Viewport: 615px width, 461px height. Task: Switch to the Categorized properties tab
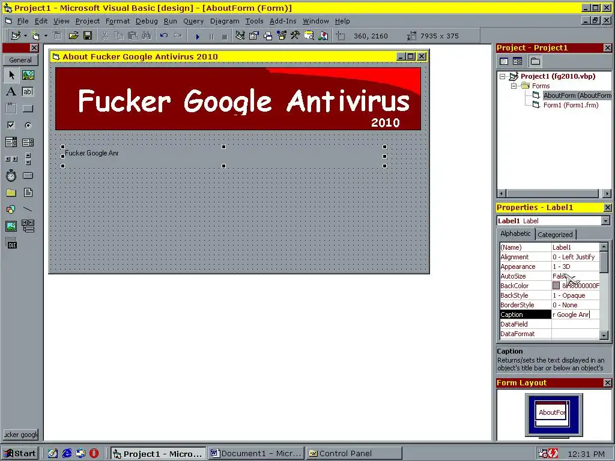pyautogui.click(x=555, y=235)
